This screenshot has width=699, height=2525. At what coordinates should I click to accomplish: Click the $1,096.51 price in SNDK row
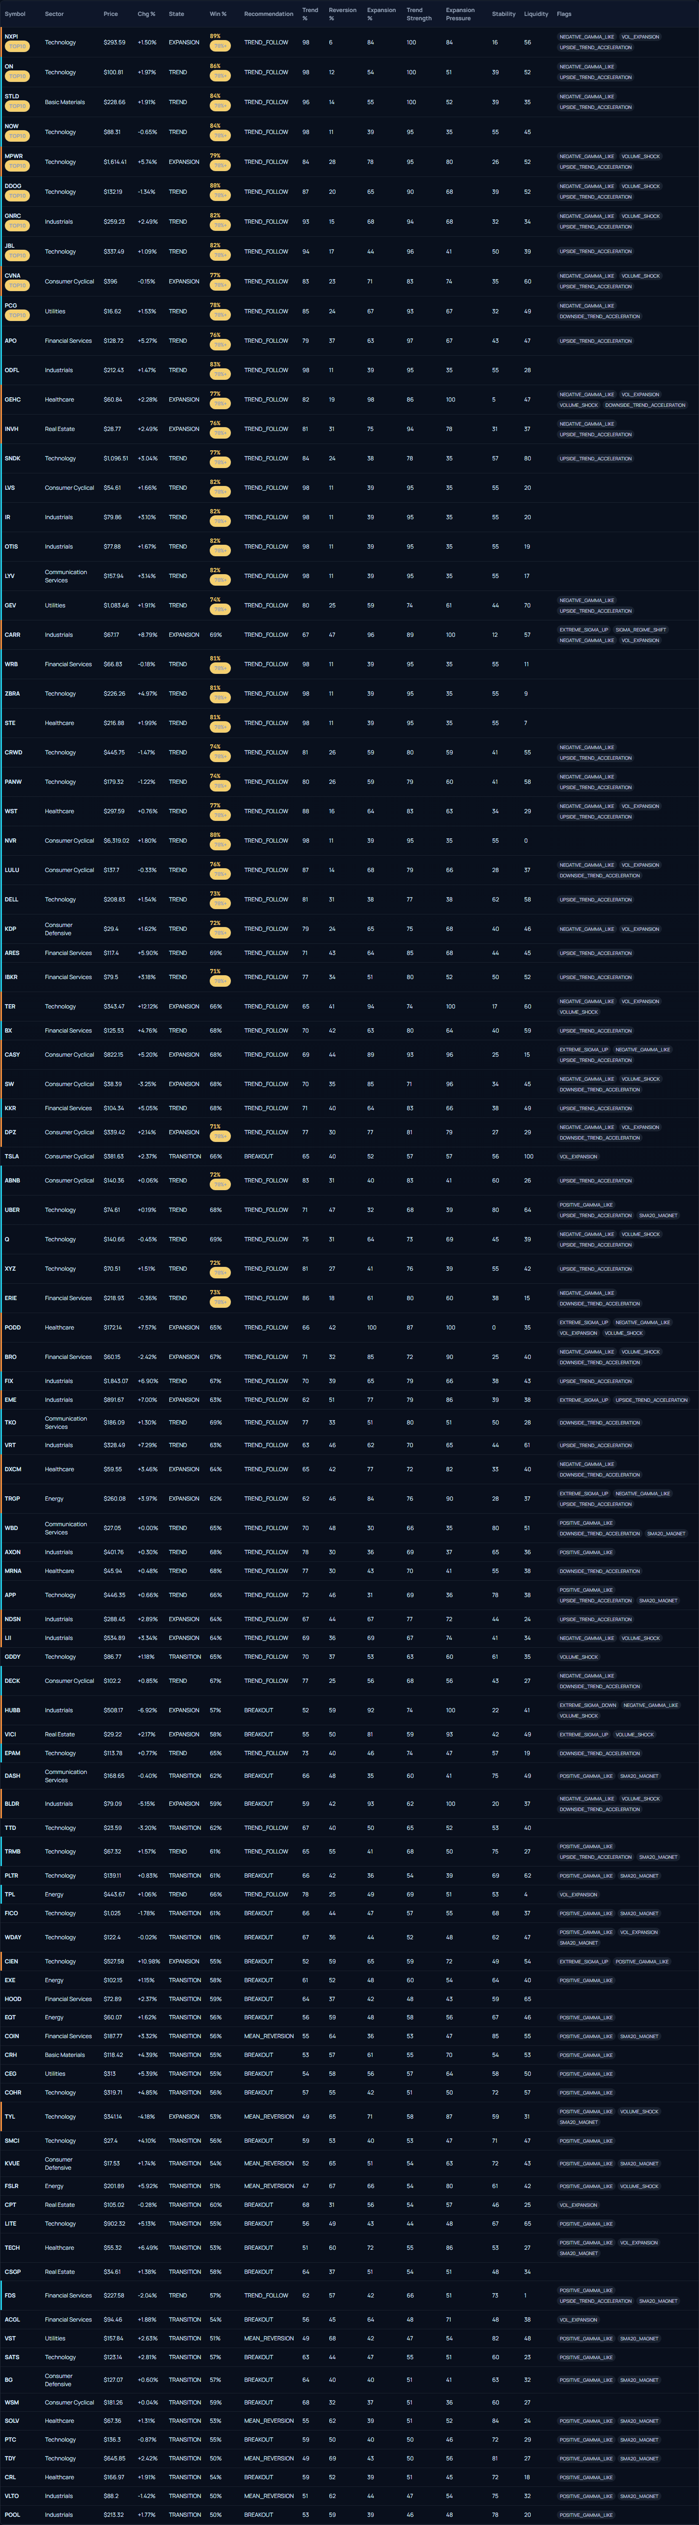(116, 459)
